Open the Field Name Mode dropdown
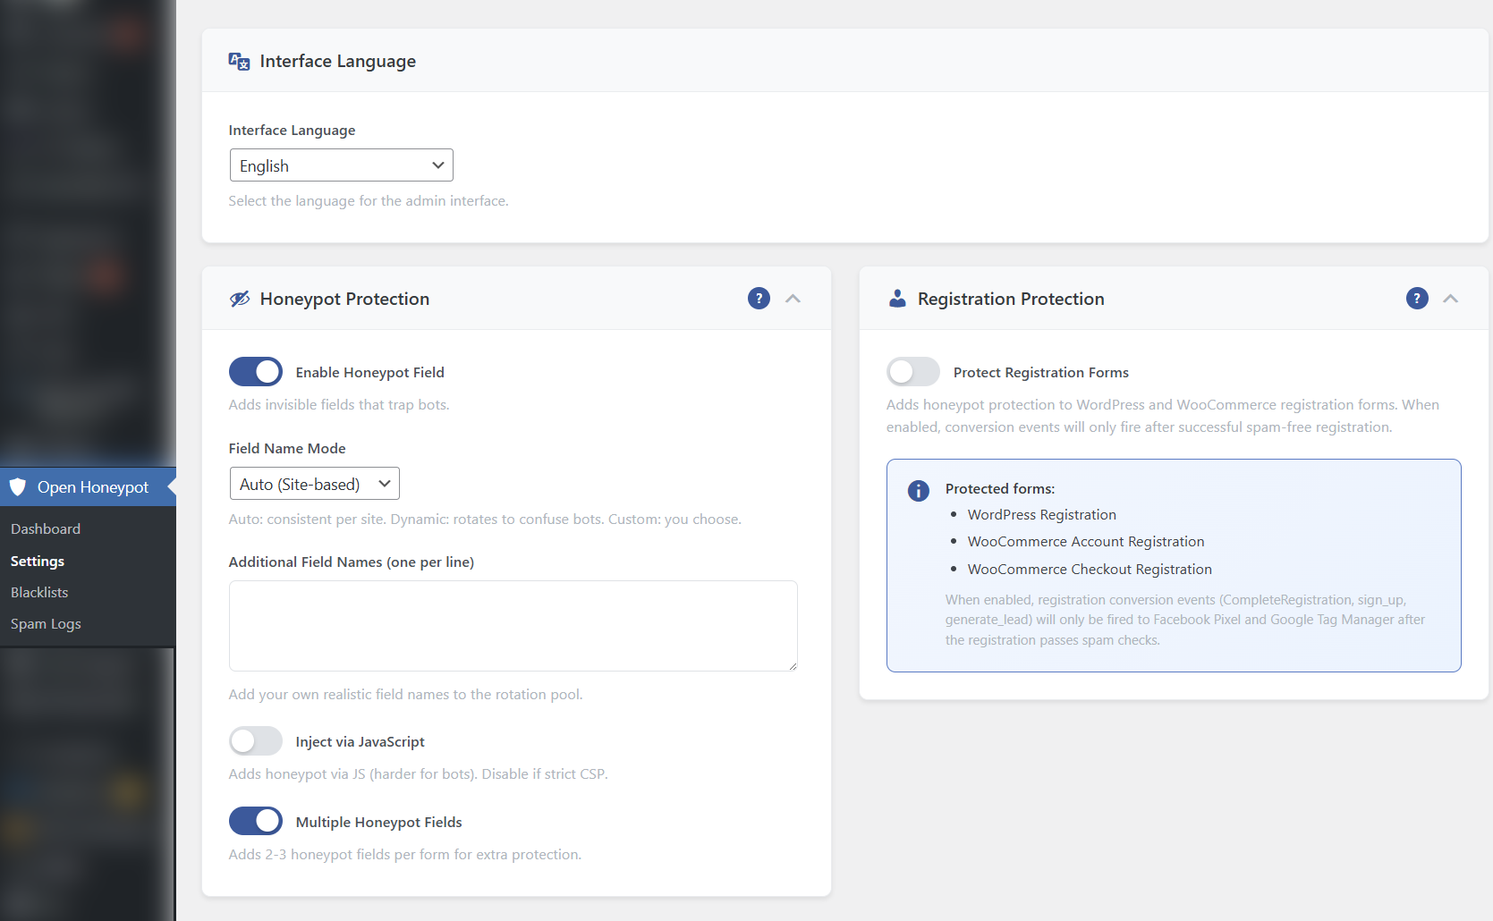 314,484
